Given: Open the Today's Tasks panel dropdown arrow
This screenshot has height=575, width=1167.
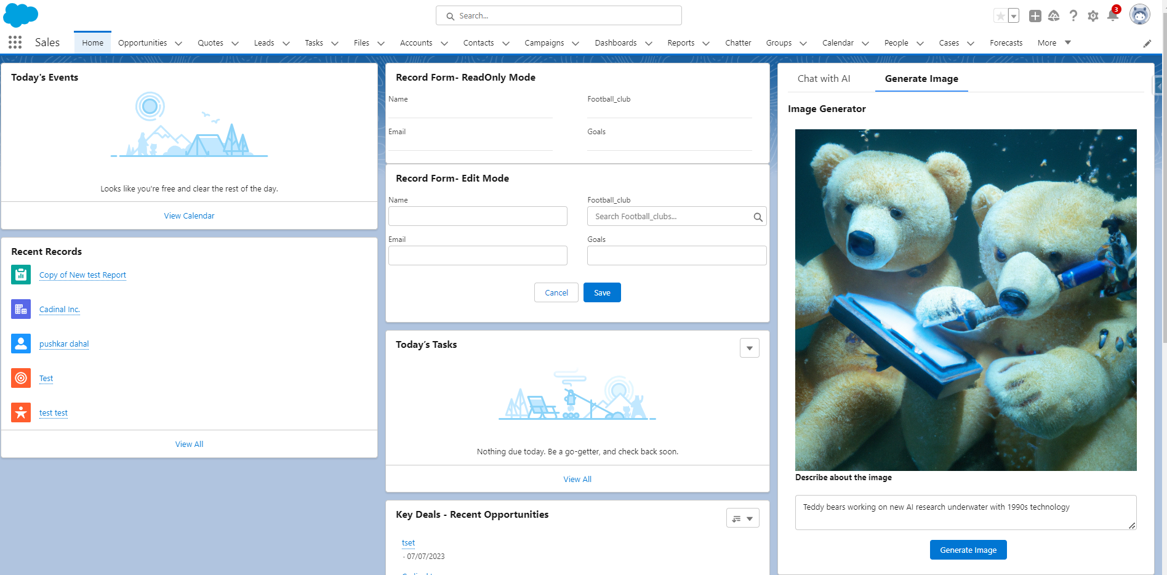Looking at the screenshot, I should pyautogui.click(x=749, y=348).
